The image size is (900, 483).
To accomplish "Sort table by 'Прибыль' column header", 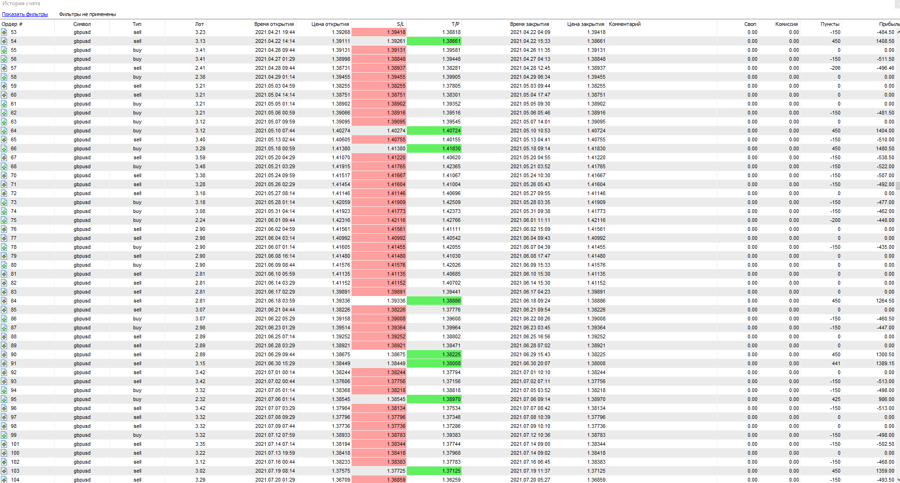I will (x=888, y=24).
